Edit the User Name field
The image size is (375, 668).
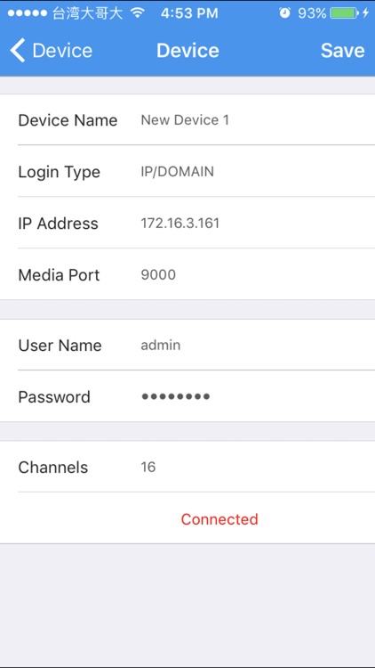187,345
